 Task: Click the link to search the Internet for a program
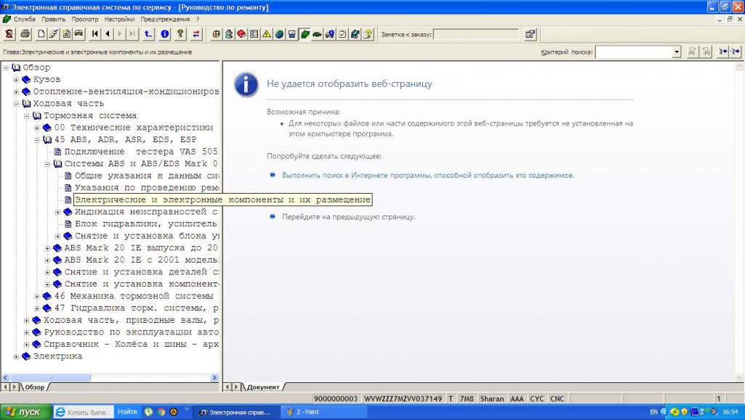click(x=427, y=176)
